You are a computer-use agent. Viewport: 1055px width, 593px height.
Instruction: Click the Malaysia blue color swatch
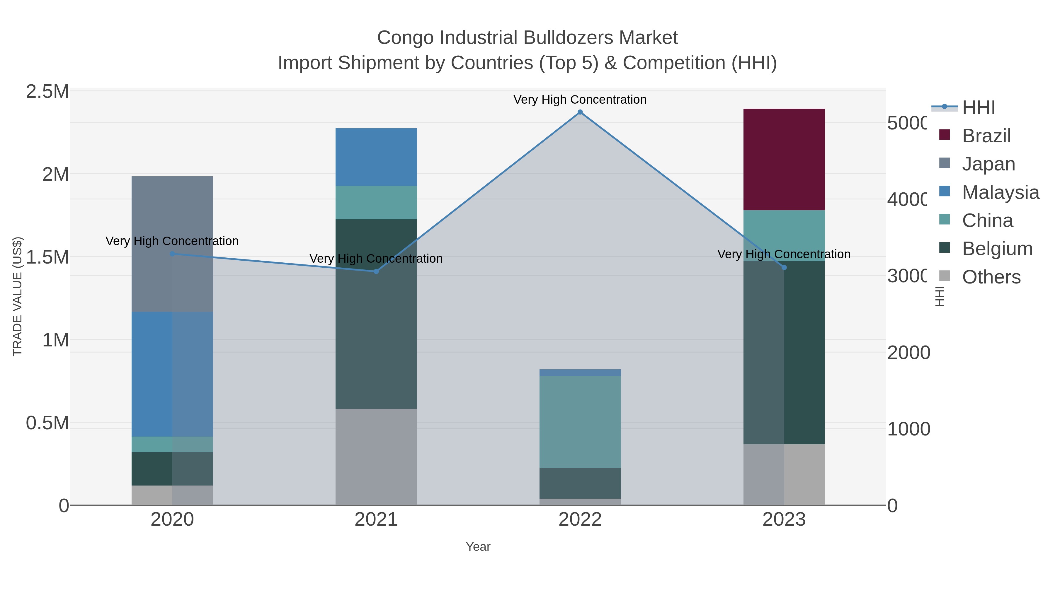click(x=944, y=191)
